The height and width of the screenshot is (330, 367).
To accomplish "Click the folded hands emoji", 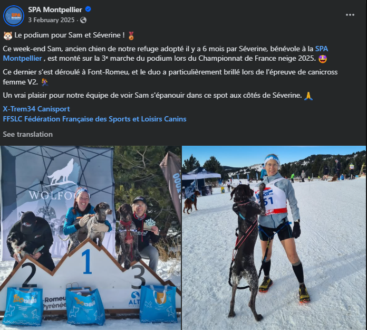I will [x=308, y=96].
